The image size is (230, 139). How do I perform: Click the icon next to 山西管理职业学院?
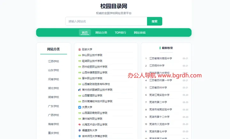click(80, 96)
